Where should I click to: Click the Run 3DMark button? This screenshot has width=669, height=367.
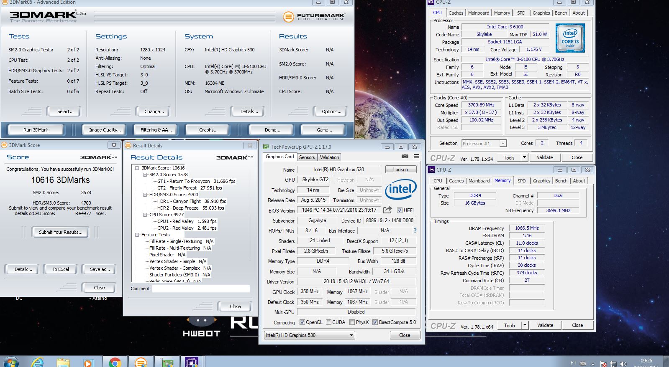36,130
